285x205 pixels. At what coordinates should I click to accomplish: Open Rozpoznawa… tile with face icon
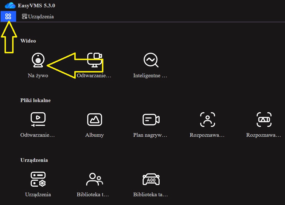pos(207,125)
